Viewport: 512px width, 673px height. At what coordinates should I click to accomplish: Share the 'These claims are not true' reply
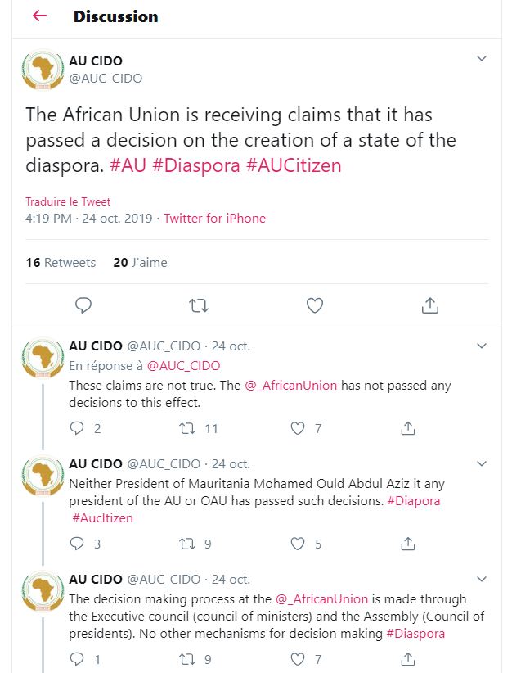click(408, 428)
